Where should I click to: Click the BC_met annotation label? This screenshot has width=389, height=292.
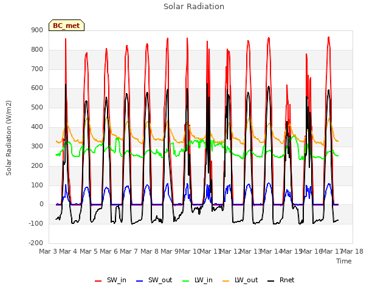(x=66, y=26)
